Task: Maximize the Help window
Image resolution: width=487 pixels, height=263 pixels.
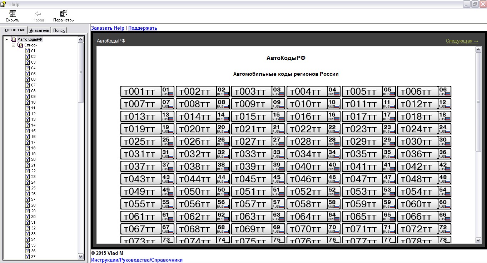Action: click(x=475, y=4)
